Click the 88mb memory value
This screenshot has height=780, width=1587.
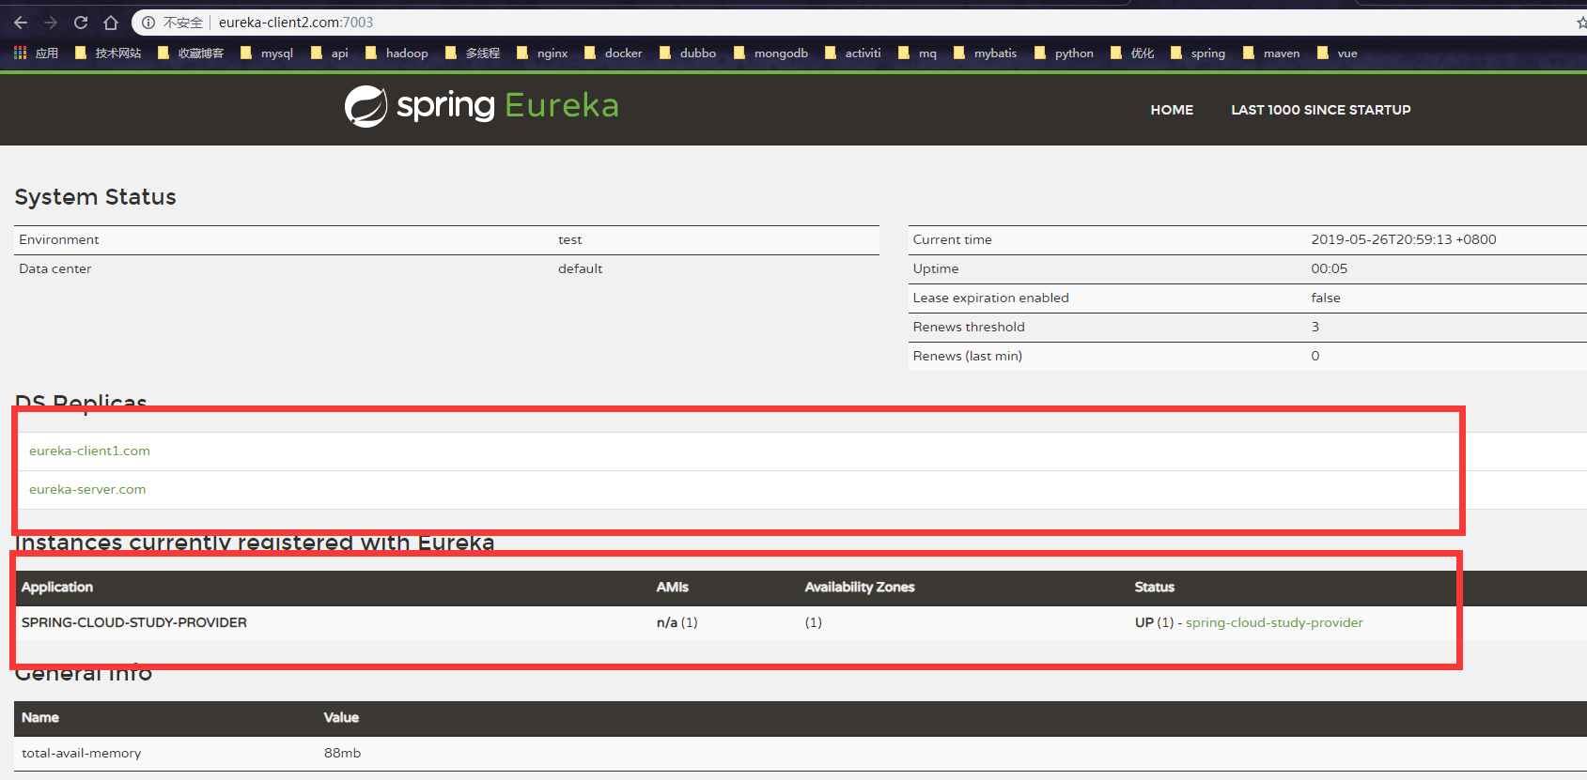342,754
